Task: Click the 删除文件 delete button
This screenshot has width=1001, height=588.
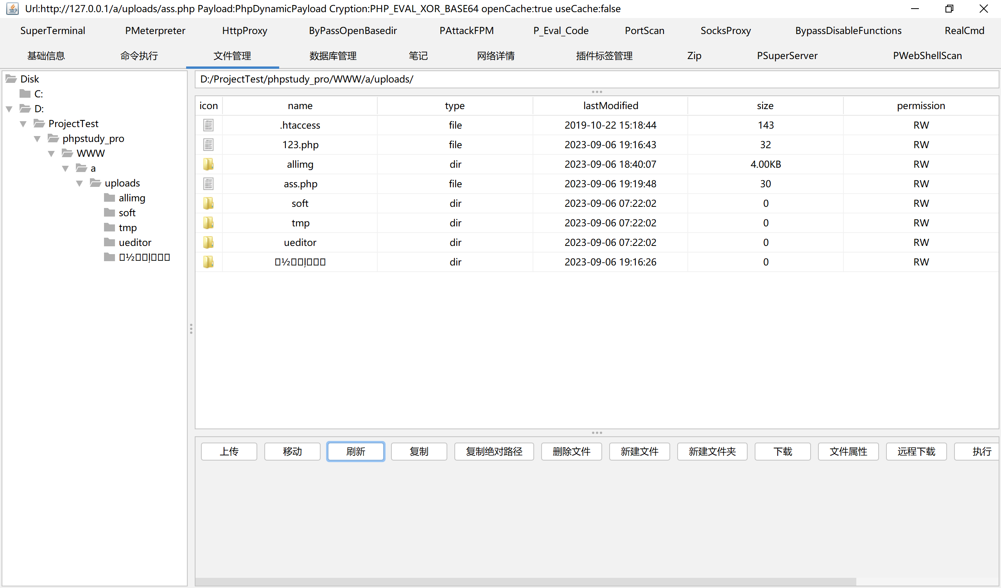Action: point(571,451)
